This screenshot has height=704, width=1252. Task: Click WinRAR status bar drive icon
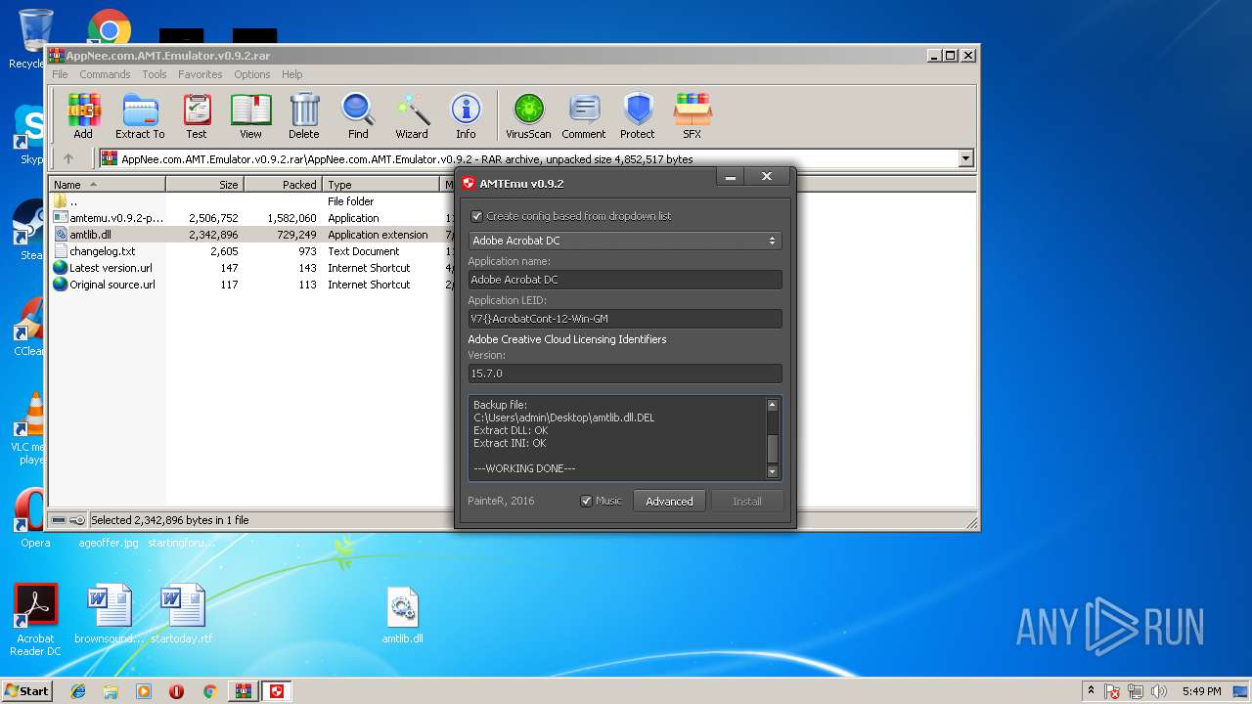59,520
